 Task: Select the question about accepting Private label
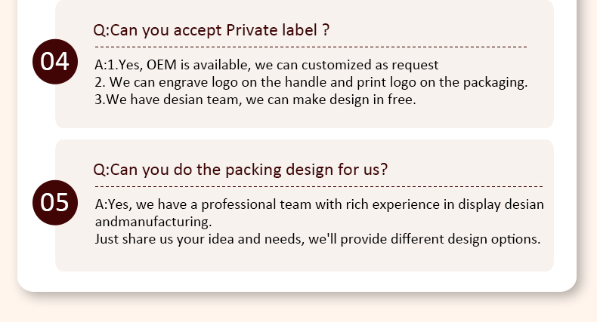[x=212, y=31]
